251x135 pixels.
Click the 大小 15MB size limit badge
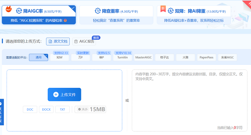90,110
